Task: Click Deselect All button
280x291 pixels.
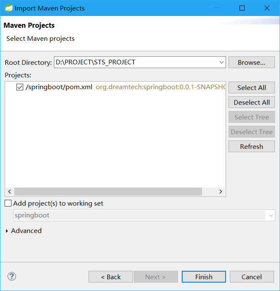Action: [251, 102]
